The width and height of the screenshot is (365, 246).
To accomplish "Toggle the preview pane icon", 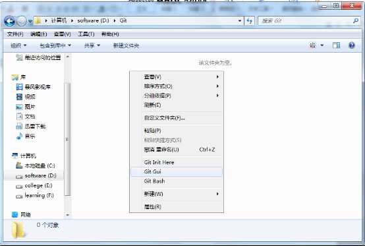I will pyautogui.click(x=337, y=46).
